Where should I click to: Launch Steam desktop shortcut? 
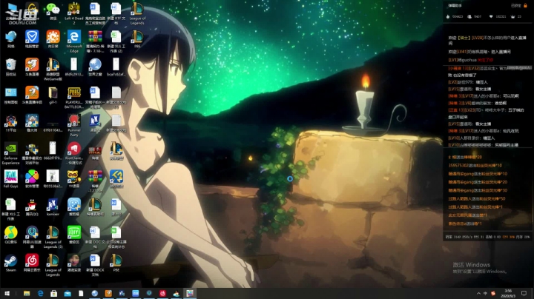[10, 263]
